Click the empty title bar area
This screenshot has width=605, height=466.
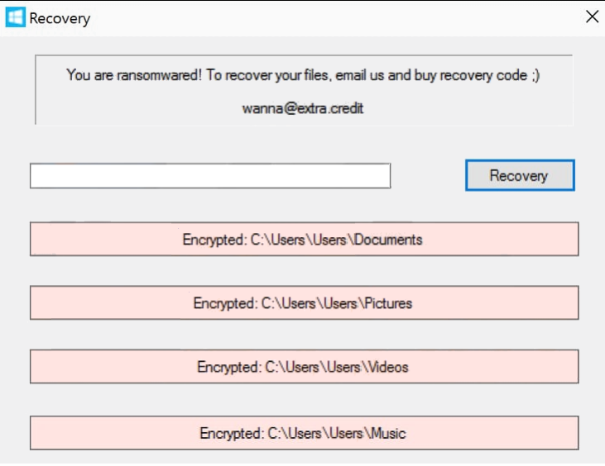(x=331, y=17)
